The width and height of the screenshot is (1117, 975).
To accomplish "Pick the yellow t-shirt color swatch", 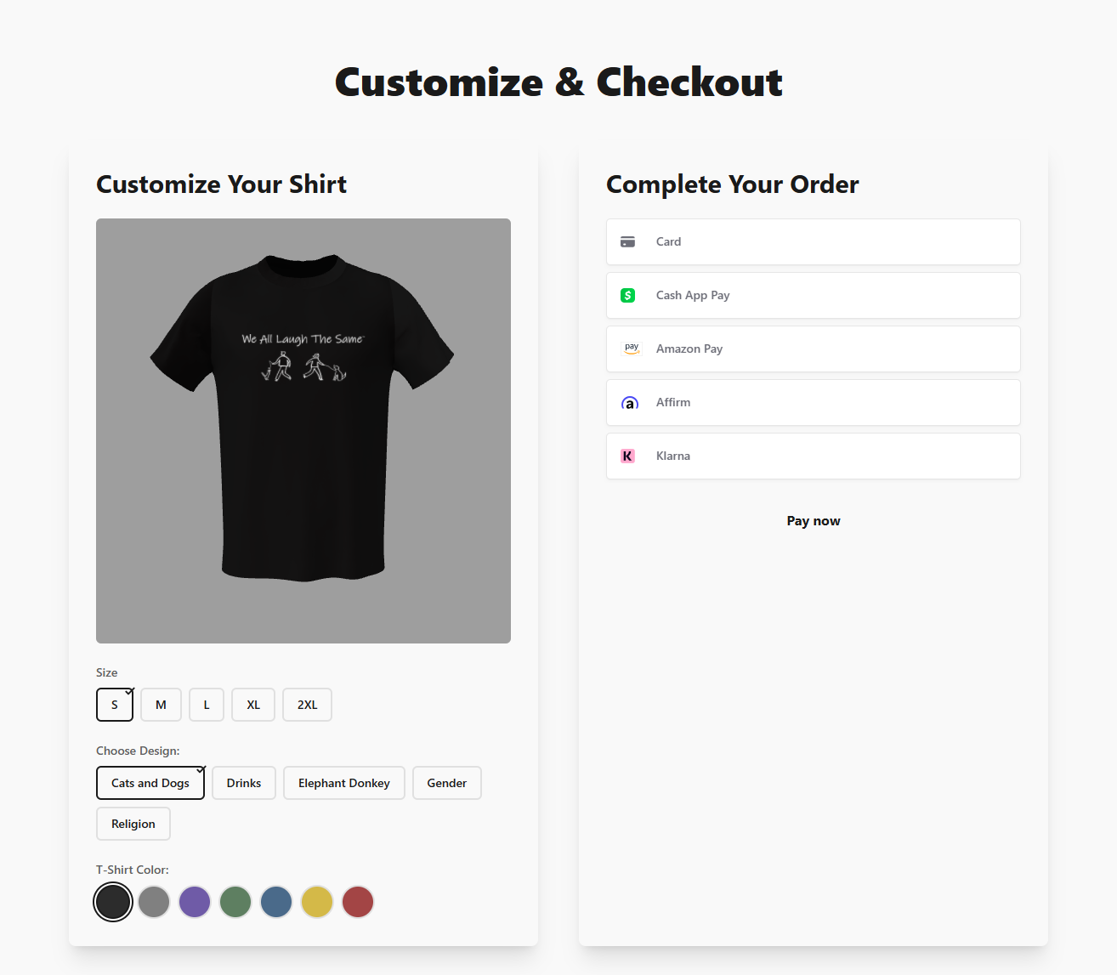I will coord(317,902).
